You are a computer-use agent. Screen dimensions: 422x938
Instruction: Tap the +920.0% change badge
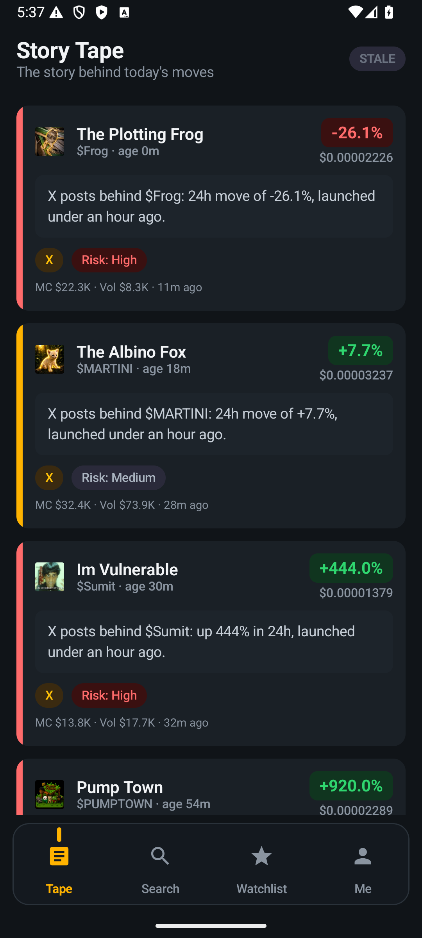(x=351, y=786)
